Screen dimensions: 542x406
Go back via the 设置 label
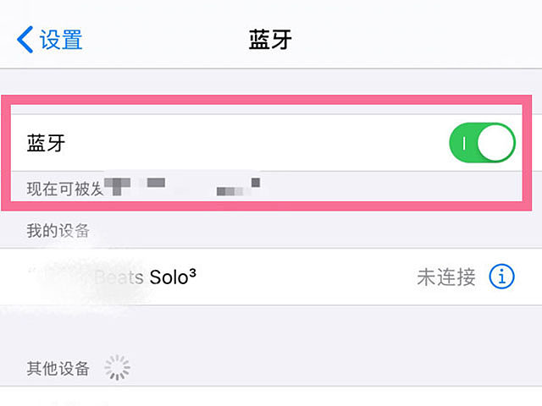click(x=61, y=40)
